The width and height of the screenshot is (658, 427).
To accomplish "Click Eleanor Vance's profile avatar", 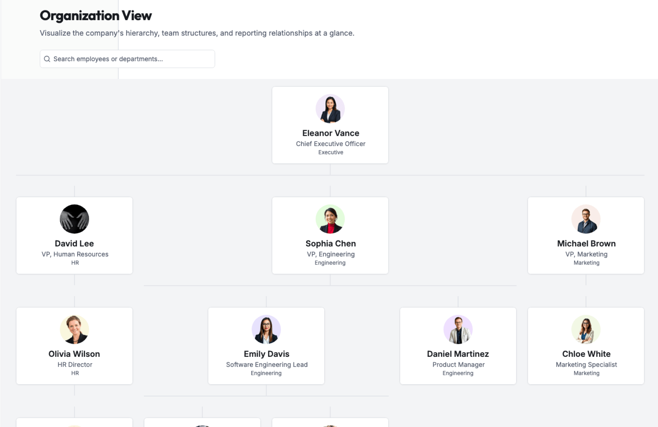I will pos(330,109).
